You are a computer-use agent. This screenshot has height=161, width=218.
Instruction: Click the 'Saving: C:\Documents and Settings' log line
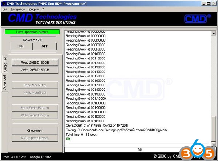point(116,130)
